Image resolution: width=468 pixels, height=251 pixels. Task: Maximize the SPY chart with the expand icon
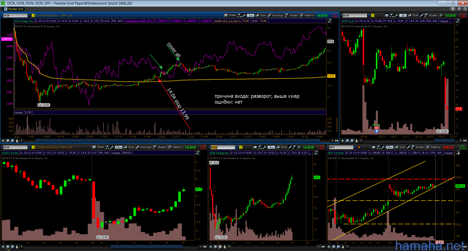pyautogui.click(x=458, y=153)
